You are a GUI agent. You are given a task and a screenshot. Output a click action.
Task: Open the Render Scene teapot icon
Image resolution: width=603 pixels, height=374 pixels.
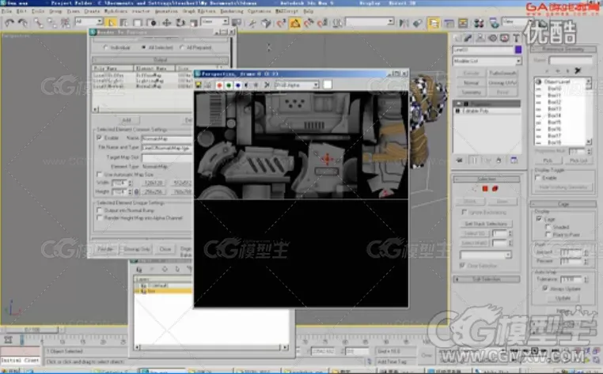coord(494,24)
